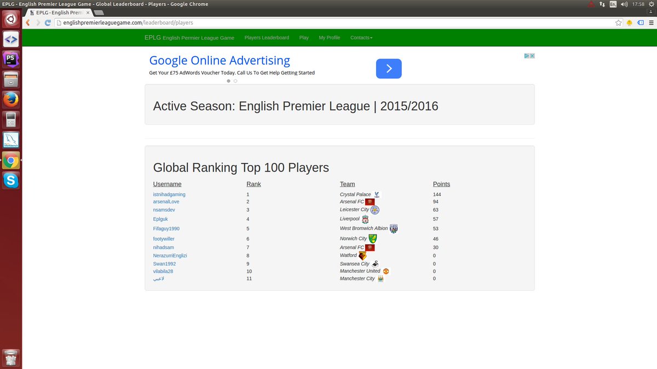Click the Liverpool club crest
Screen dimensions: 657x369
365,219
